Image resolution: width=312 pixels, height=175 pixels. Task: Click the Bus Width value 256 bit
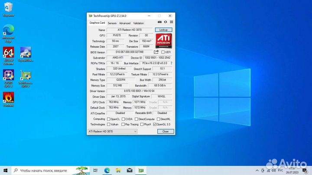click(x=162, y=80)
